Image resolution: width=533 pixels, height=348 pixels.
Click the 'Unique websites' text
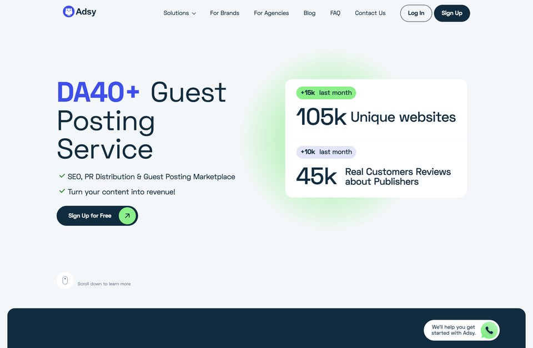point(403,117)
